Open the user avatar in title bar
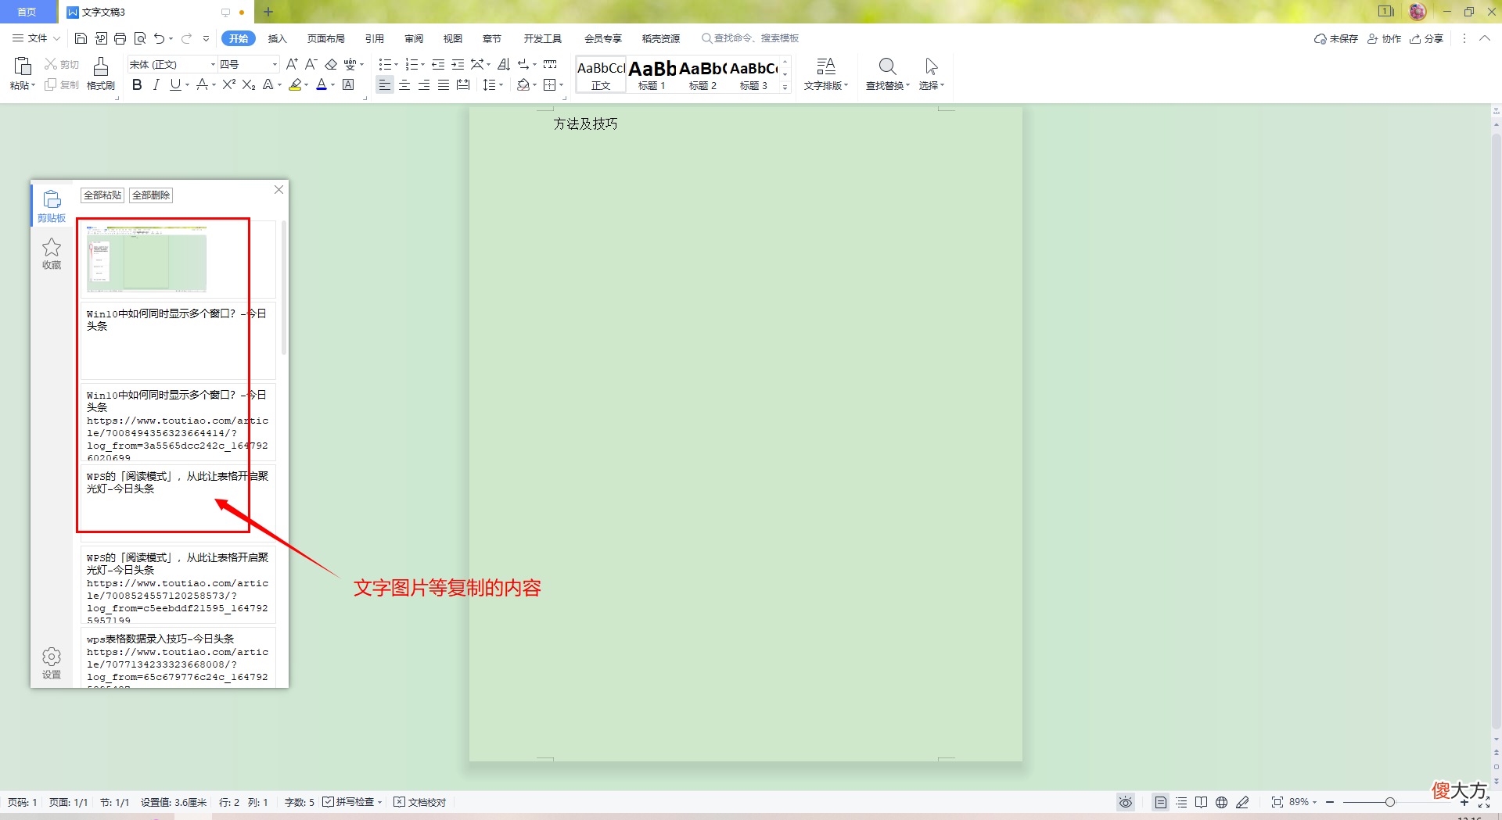The width and height of the screenshot is (1502, 820). coord(1418,12)
